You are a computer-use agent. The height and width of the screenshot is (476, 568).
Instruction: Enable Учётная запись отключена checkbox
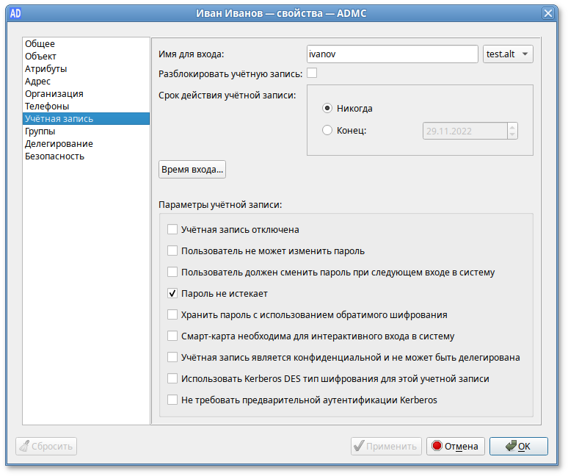click(172, 230)
